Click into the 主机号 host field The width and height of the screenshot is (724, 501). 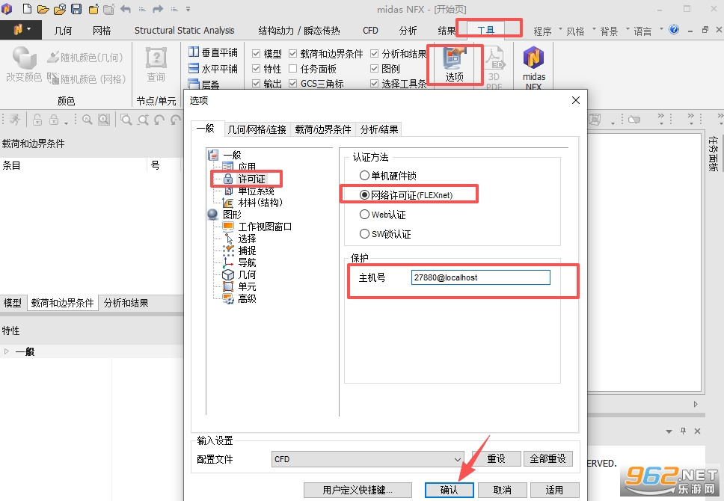click(481, 277)
